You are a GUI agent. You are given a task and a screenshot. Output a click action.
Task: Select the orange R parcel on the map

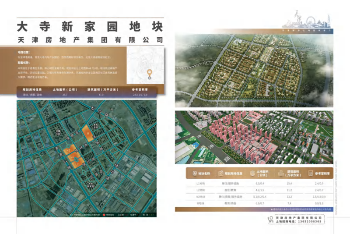pos(87,133)
